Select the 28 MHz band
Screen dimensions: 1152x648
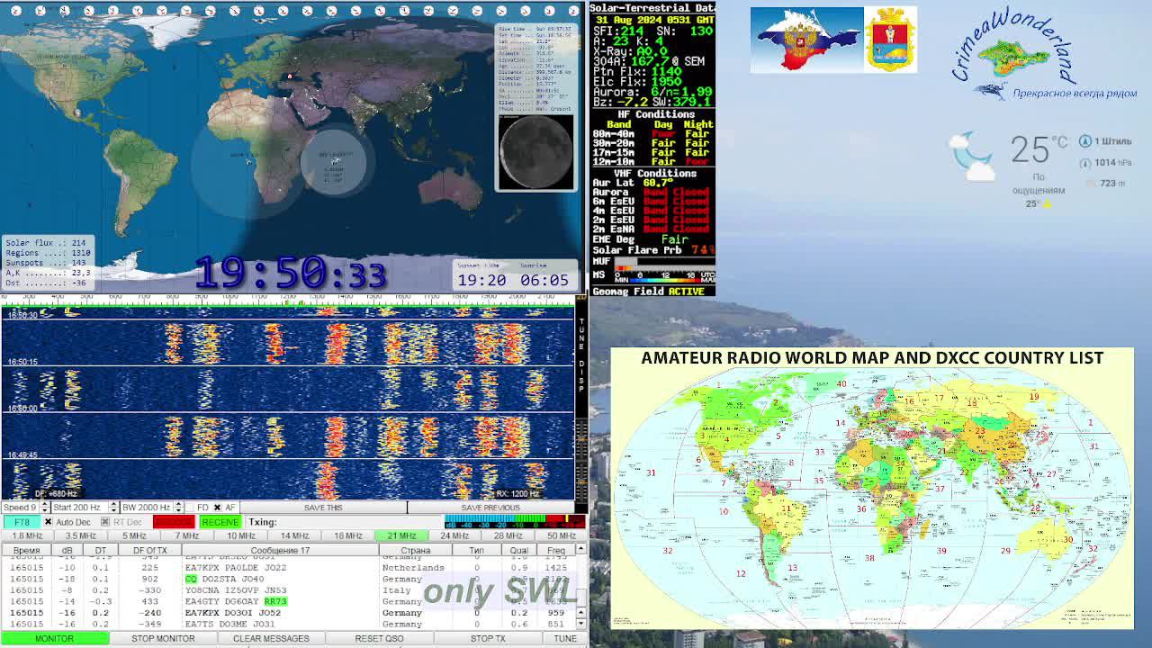[508, 535]
